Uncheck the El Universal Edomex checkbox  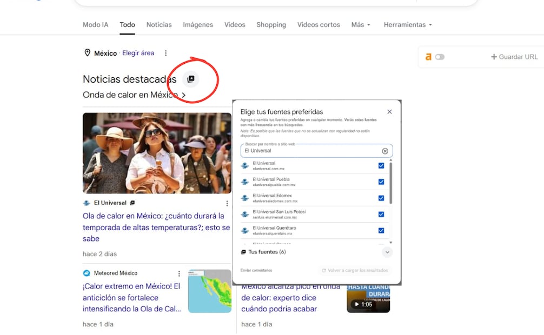pyautogui.click(x=381, y=198)
